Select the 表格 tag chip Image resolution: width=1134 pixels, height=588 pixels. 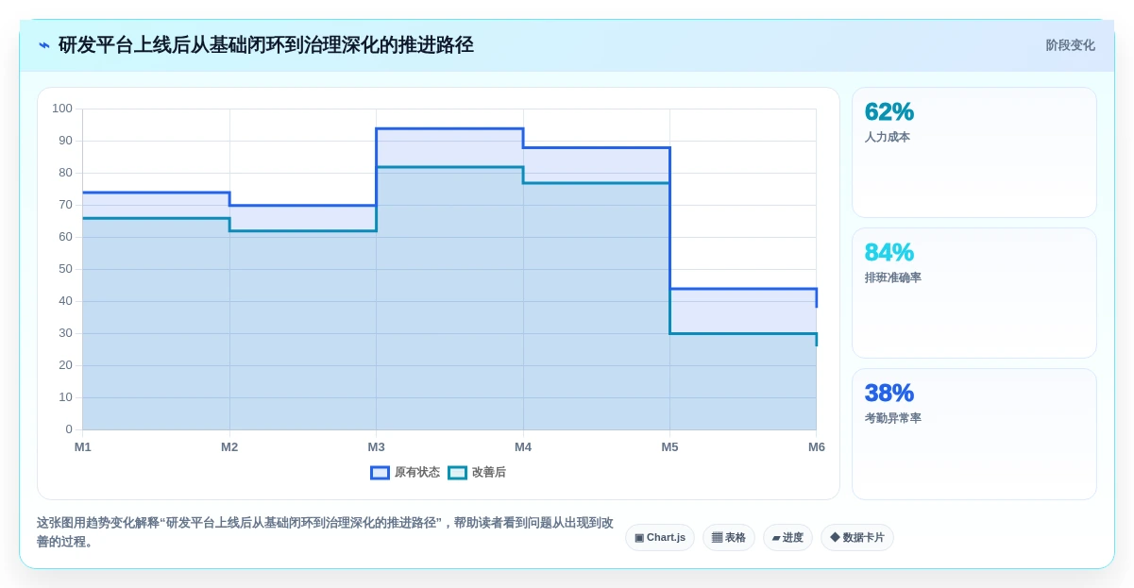729,538
